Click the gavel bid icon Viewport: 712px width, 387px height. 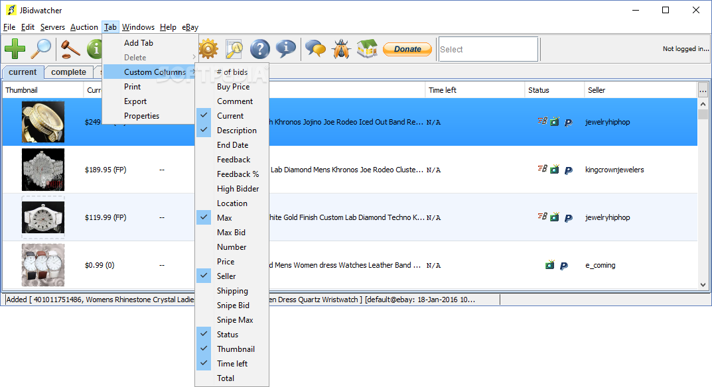click(71, 49)
